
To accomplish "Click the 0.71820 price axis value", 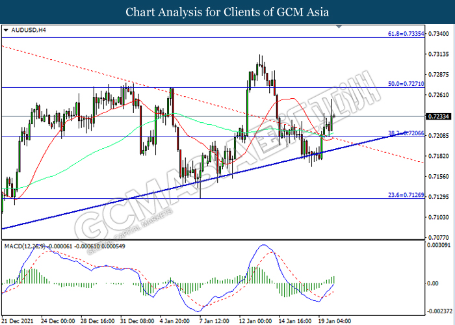I will tap(439, 156).
